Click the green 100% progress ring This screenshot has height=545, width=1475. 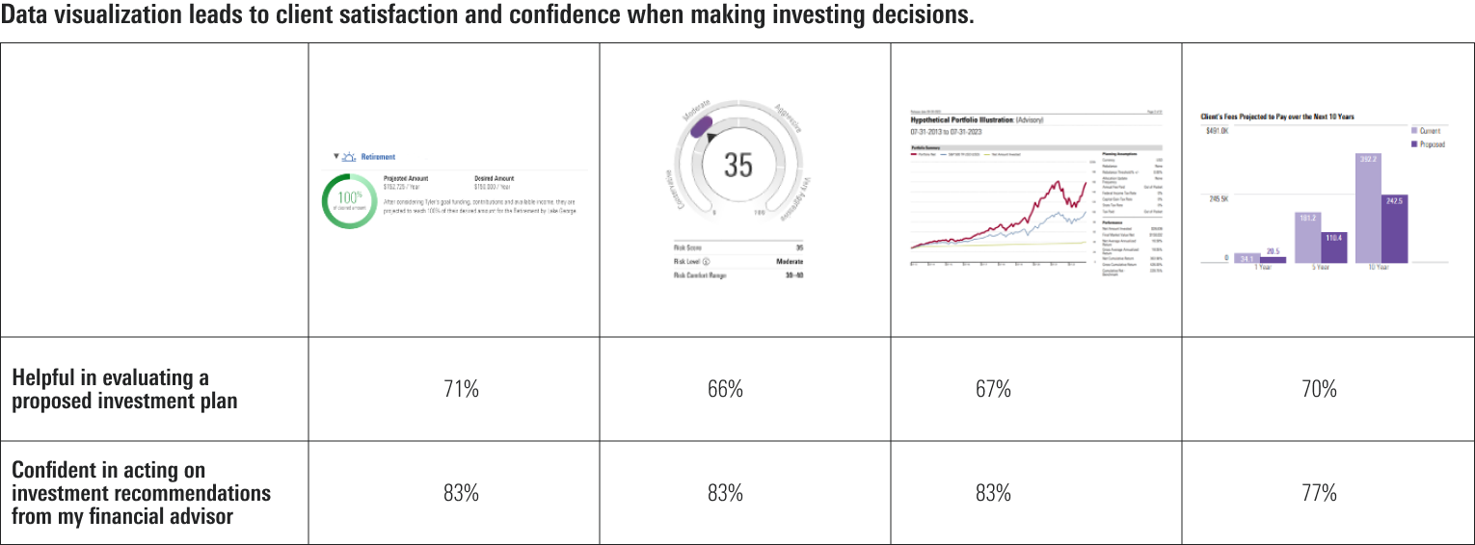pyautogui.click(x=349, y=200)
